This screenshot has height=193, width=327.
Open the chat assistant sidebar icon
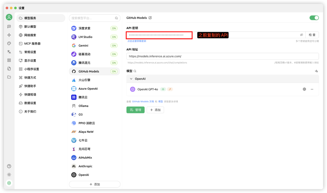[9, 26]
